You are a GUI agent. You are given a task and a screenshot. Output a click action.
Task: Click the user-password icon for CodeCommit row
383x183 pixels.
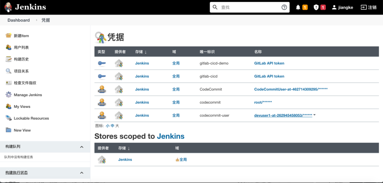[x=102, y=89]
